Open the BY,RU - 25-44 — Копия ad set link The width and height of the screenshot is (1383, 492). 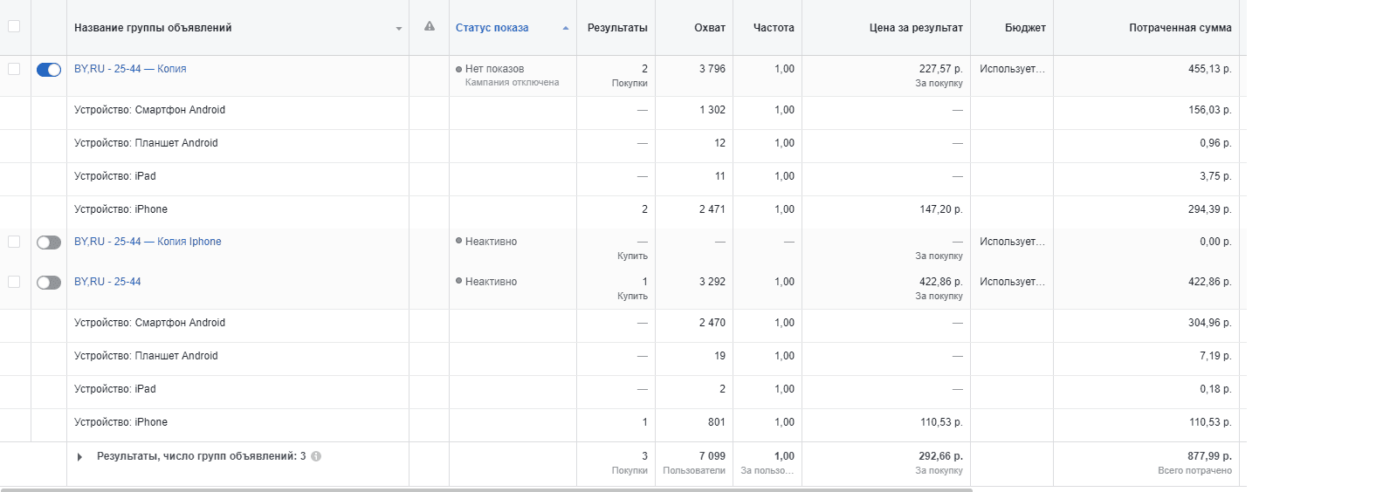click(130, 69)
